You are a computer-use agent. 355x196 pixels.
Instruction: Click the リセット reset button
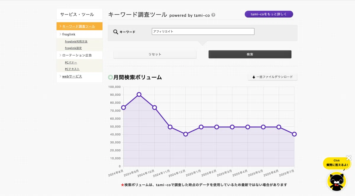tap(155, 54)
